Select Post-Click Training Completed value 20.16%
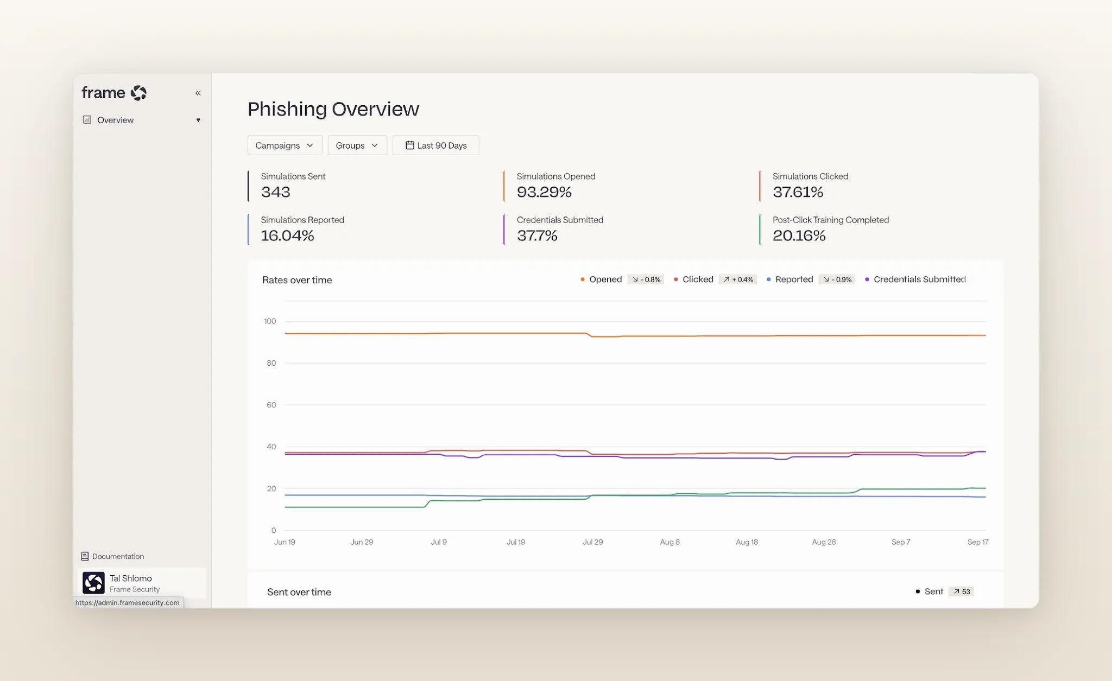The image size is (1112, 681). (799, 236)
